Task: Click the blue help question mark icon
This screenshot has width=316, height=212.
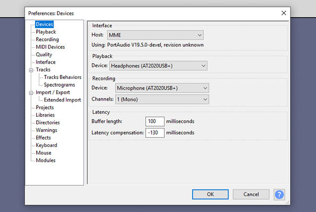Action: tap(279, 194)
